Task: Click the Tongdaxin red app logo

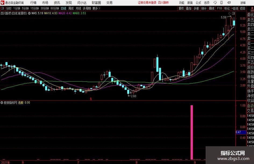Action: click(2, 2)
